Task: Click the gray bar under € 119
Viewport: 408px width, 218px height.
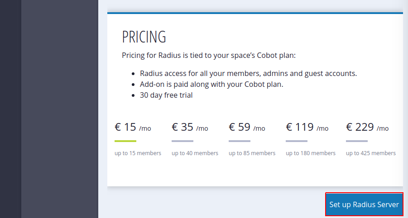Action: (297, 141)
